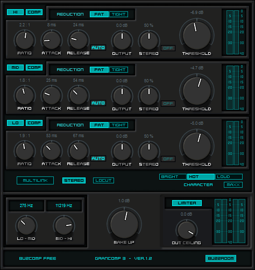Click the MID band ATTACK knob

52,96
